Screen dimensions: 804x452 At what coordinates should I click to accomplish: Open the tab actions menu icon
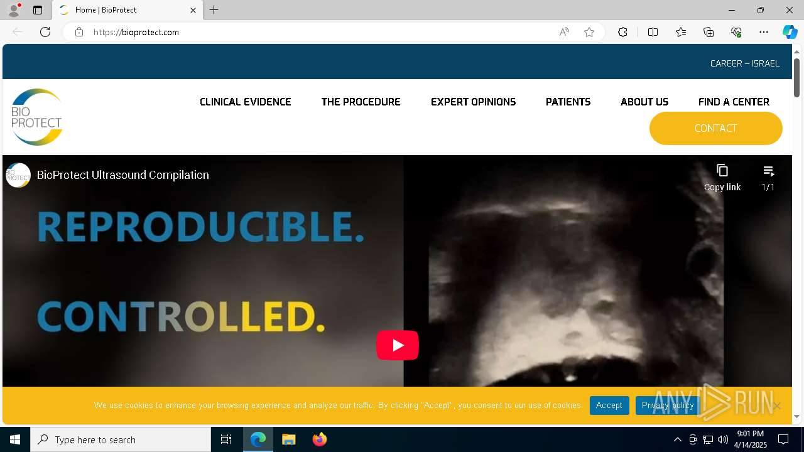pos(38,10)
